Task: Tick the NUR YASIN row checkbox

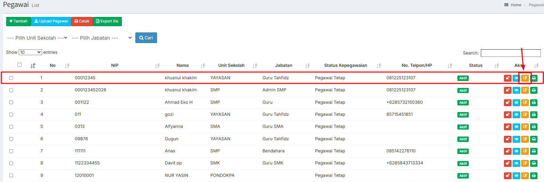Action: (x=11, y=175)
